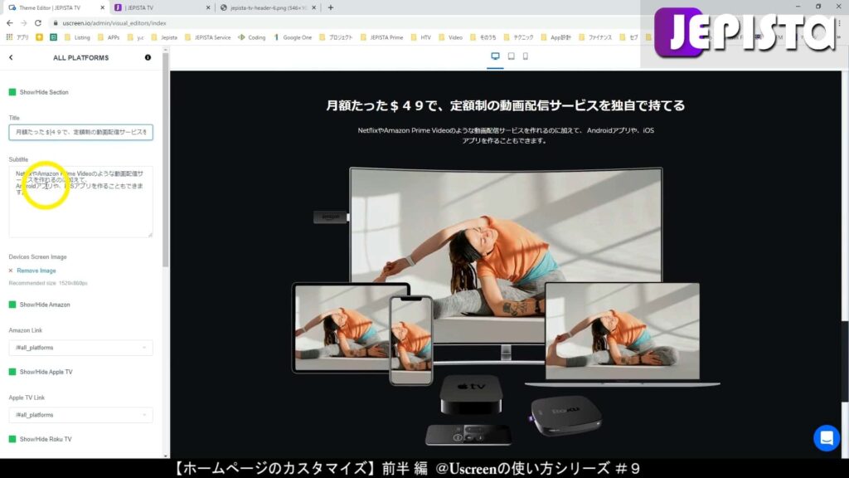The width and height of the screenshot is (849, 478).
Task: Click the browser back arrow
Action: coord(10,22)
